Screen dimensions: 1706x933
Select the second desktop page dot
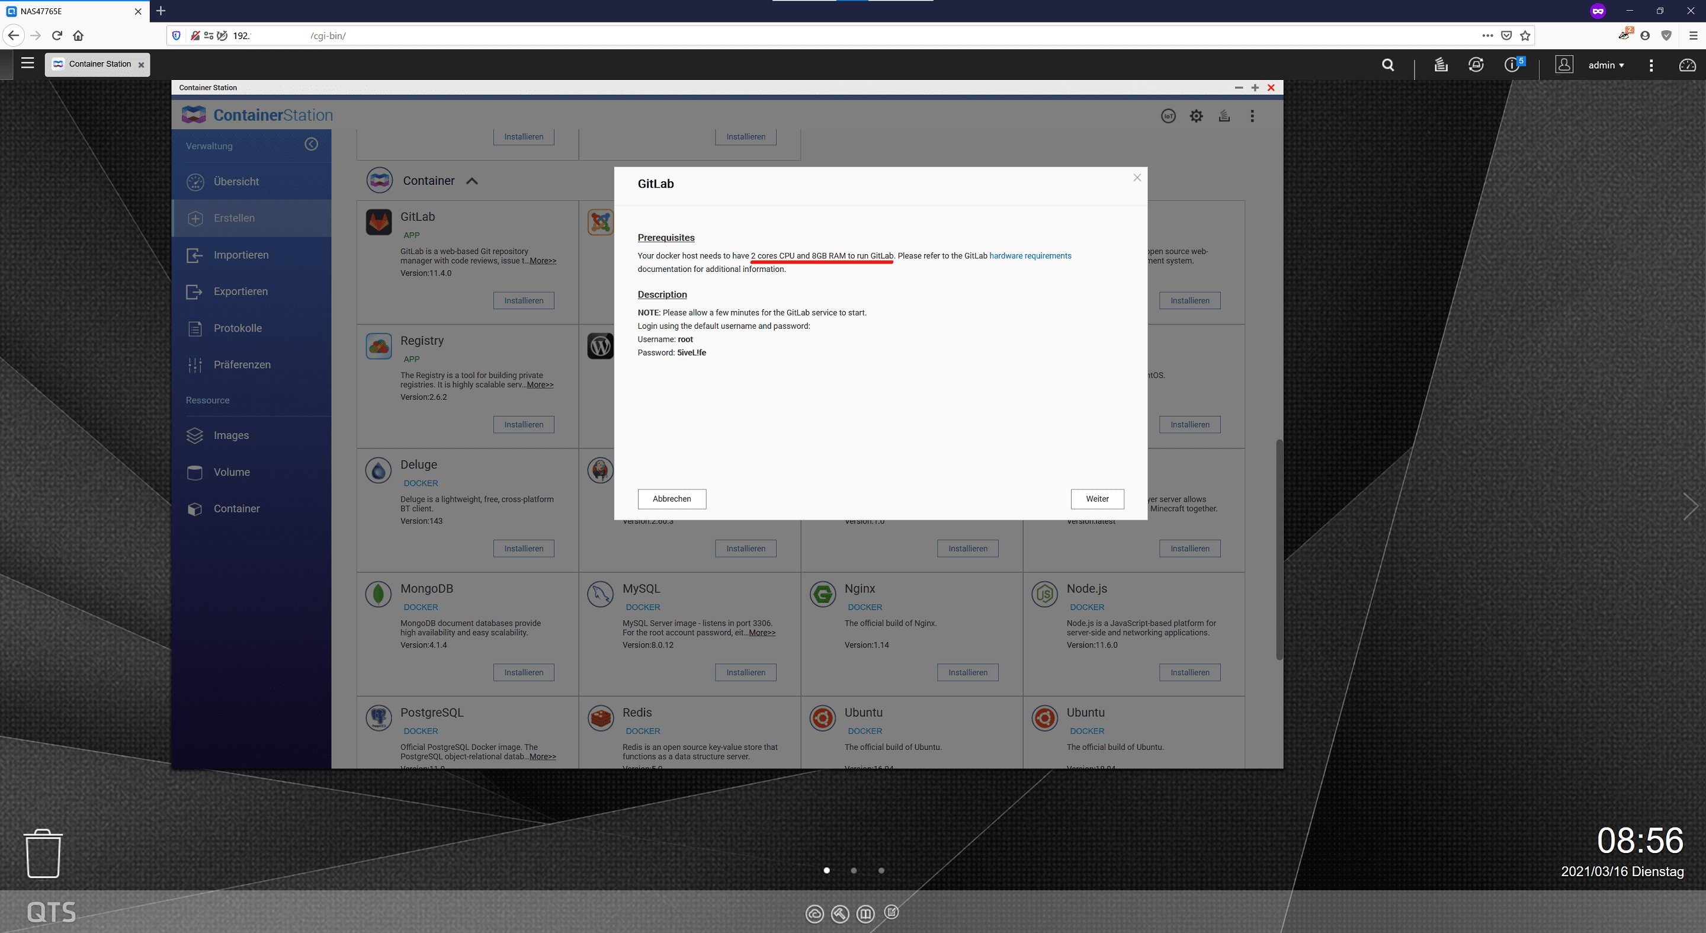coord(854,871)
